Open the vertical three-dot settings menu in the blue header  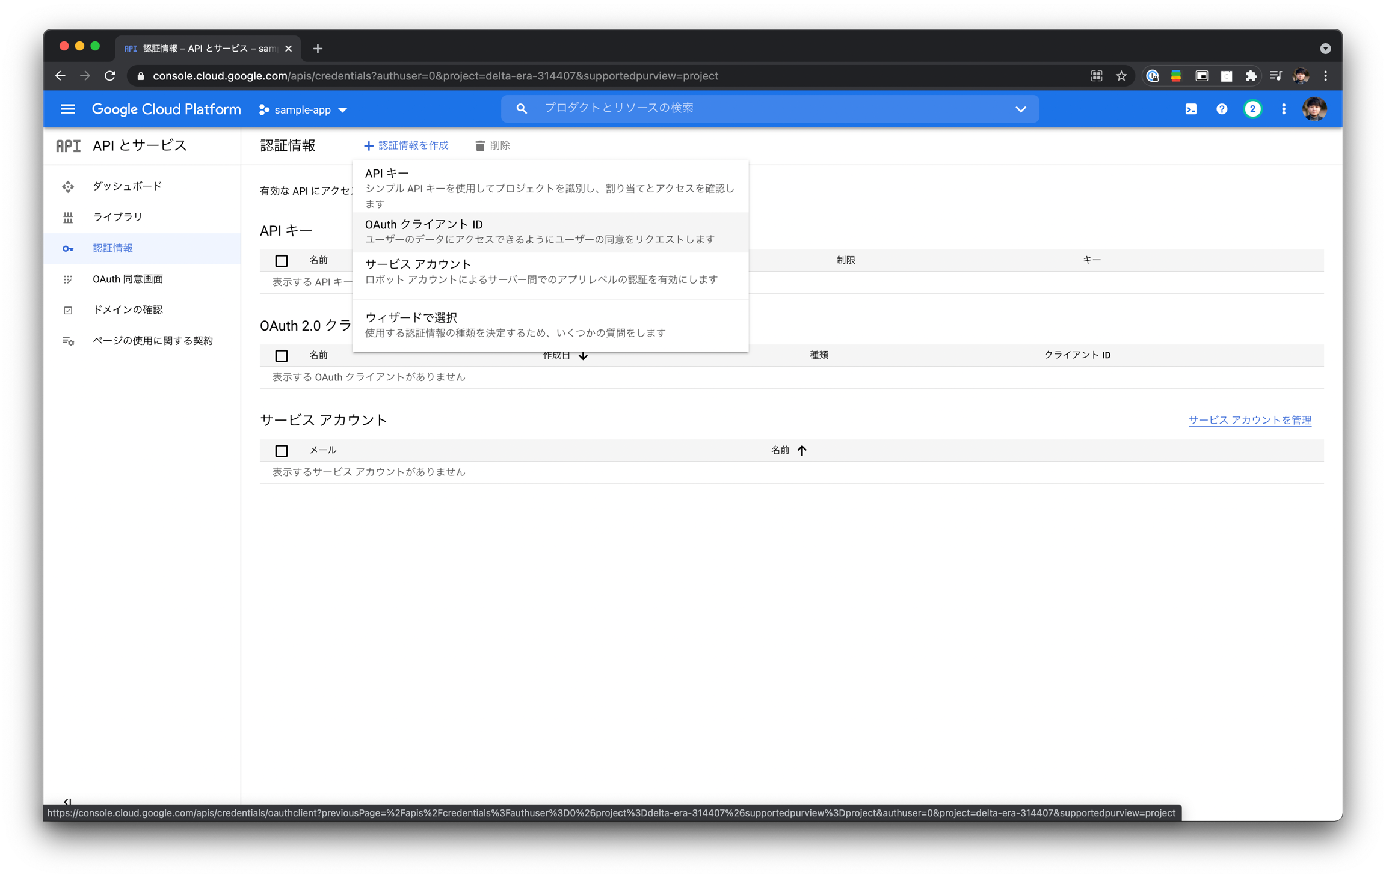[1284, 109]
